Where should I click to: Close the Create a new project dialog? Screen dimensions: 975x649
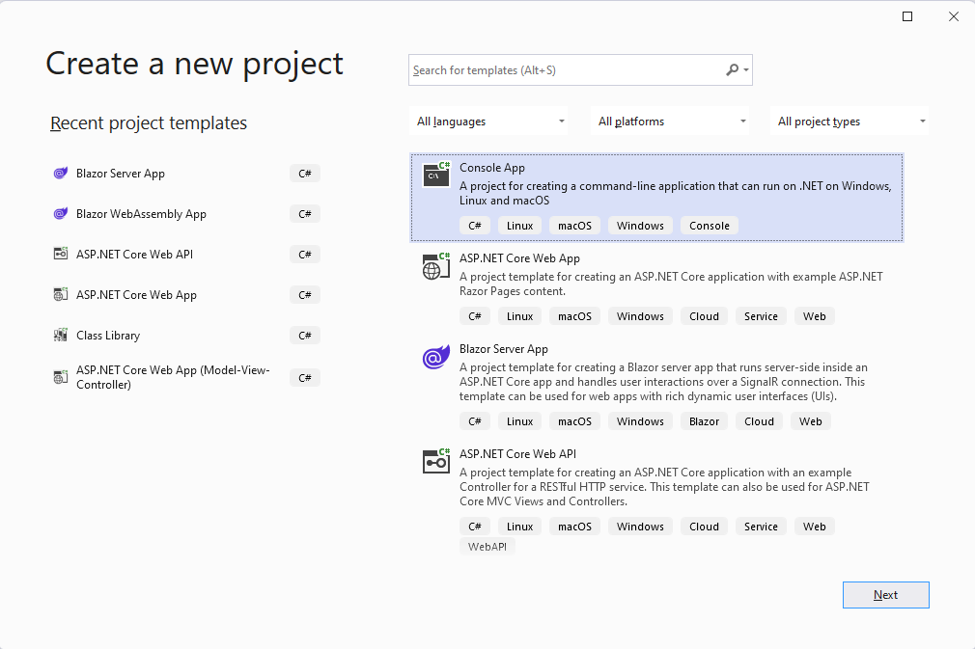point(953,16)
